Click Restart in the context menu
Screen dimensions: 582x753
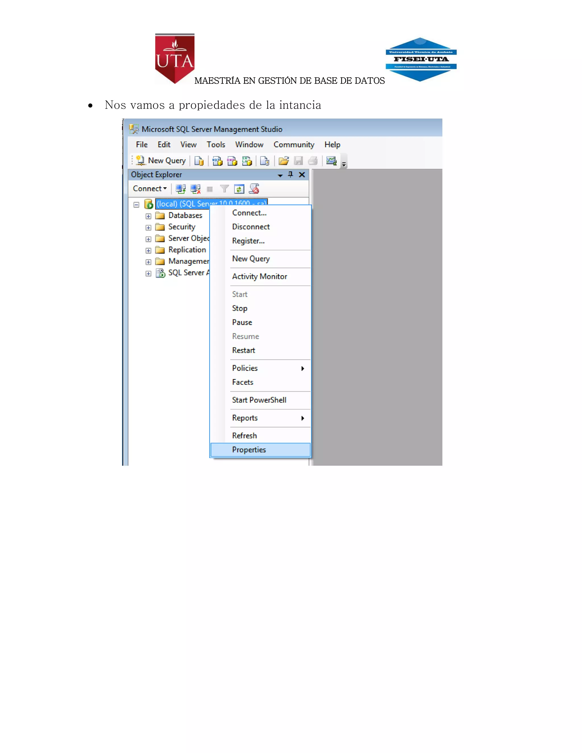[244, 350]
